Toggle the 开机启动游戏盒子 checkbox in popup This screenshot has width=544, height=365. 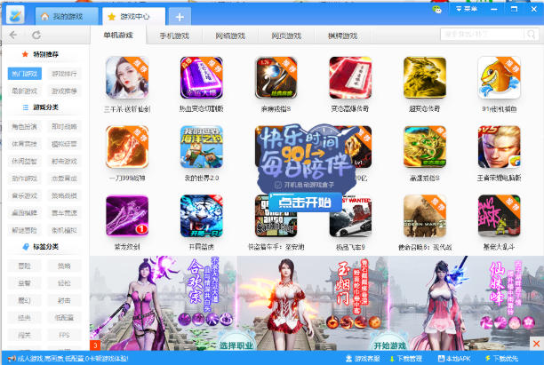click(x=278, y=185)
